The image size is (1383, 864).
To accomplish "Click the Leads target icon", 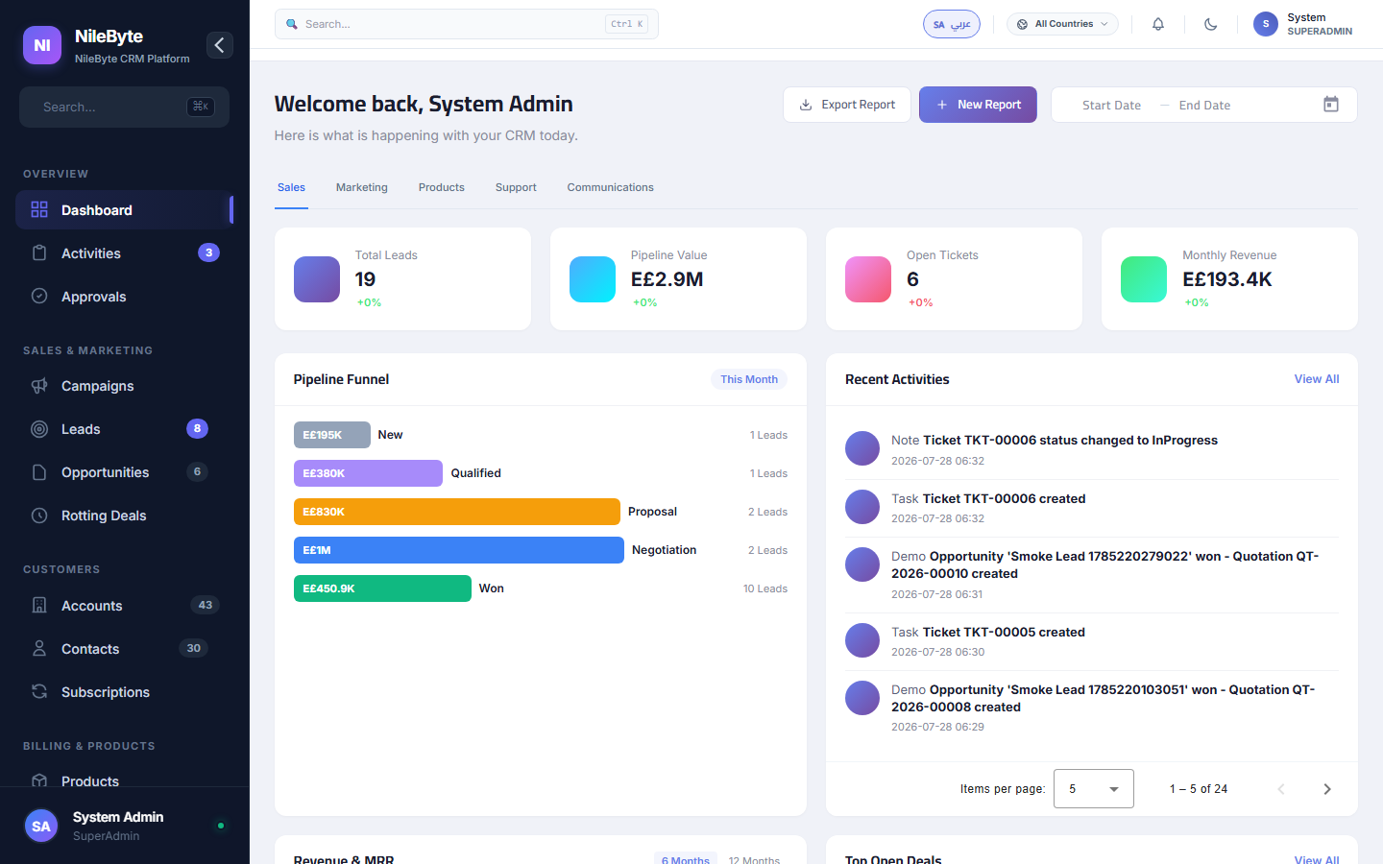I will click(39, 429).
